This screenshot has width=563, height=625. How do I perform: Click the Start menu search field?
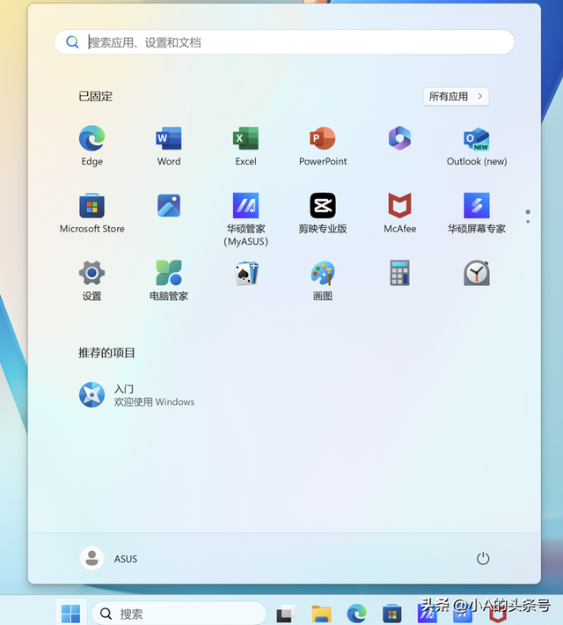[284, 42]
